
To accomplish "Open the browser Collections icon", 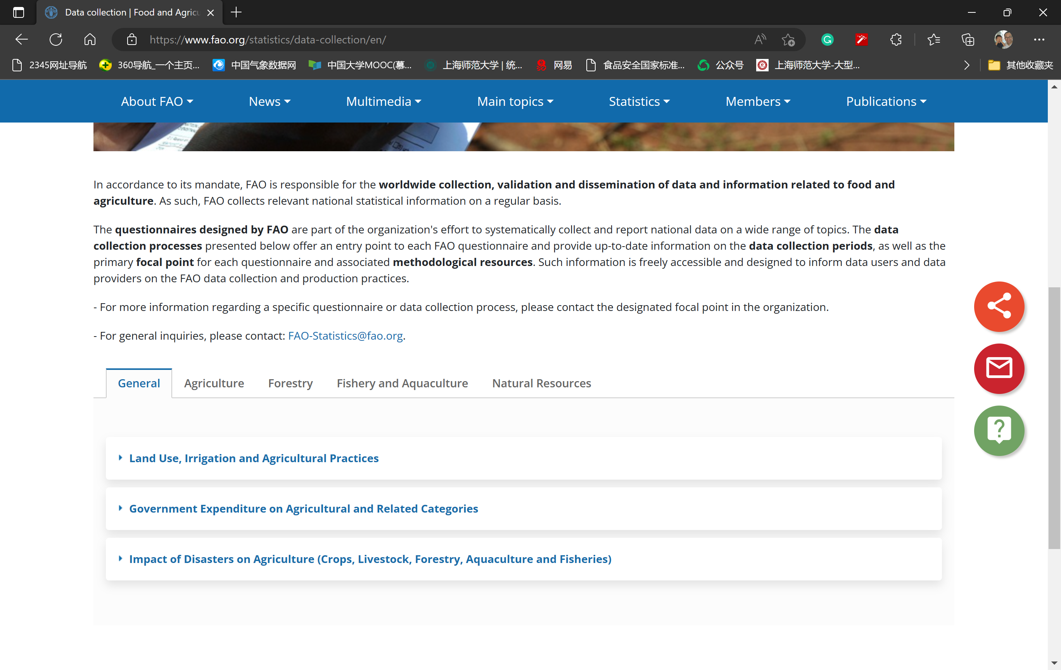I will point(968,40).
